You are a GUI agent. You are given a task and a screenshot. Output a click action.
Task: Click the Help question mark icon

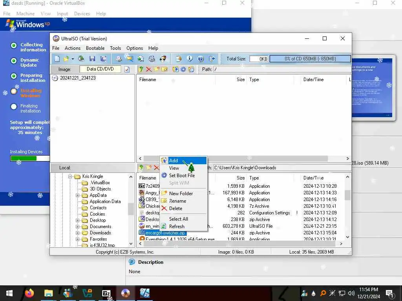point(201,59)
